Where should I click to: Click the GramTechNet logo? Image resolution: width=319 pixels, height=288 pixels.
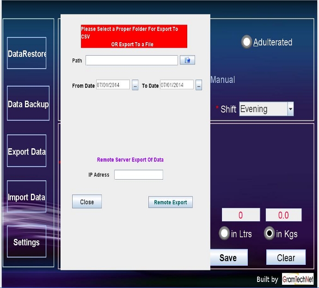298,279
